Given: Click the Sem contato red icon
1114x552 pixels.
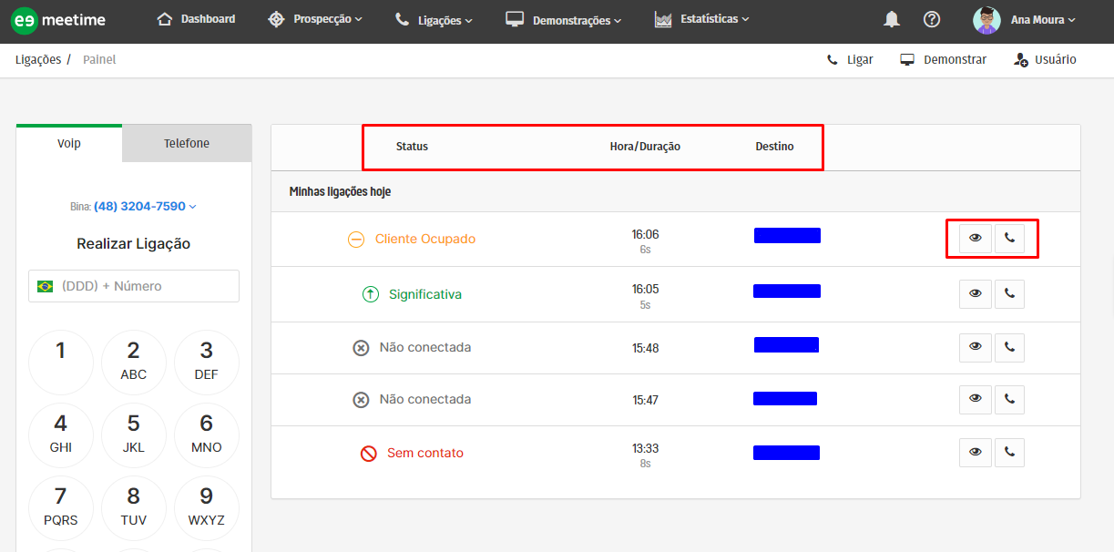Looking at the screenshot, I should pos(368,454).
